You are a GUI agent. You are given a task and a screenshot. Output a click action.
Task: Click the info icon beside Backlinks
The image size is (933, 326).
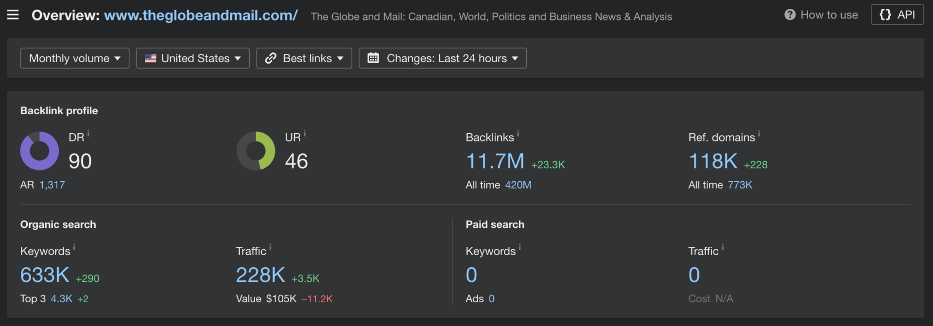tap(518, 133)
